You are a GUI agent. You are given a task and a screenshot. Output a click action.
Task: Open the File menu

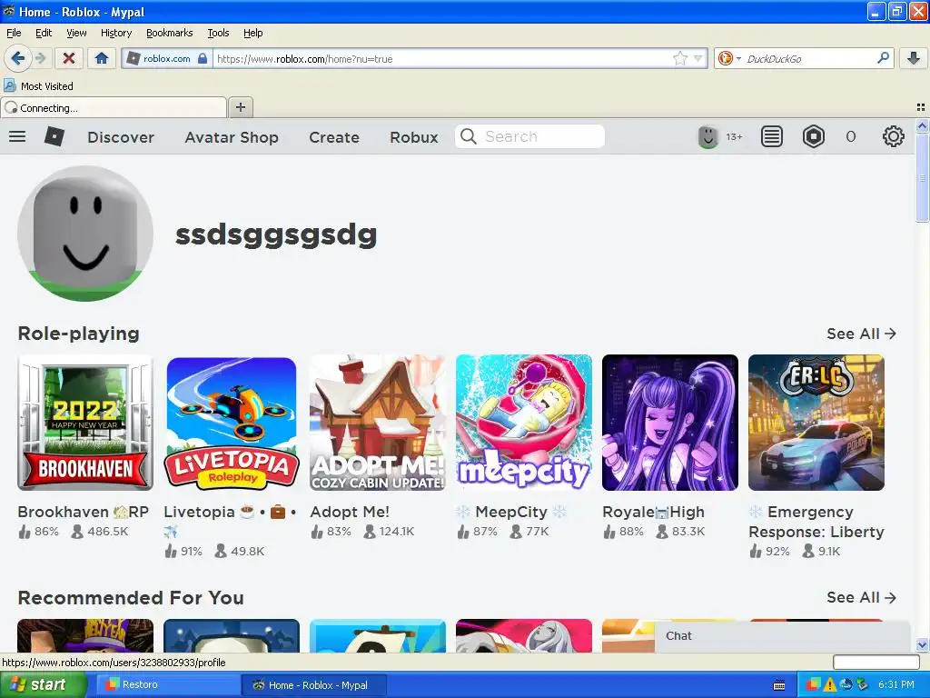coord(14,33)
